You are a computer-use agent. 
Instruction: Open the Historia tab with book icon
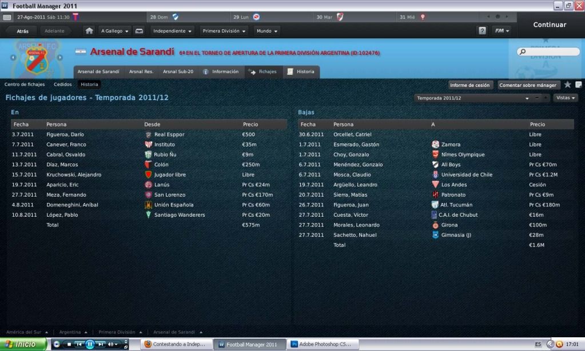pyautogui.click(x=301, y=71)
